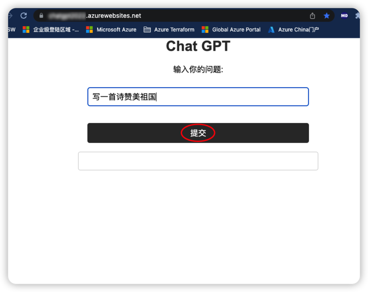Click the forward navigation arrow

pyautogui.click(x=10, y=15)
